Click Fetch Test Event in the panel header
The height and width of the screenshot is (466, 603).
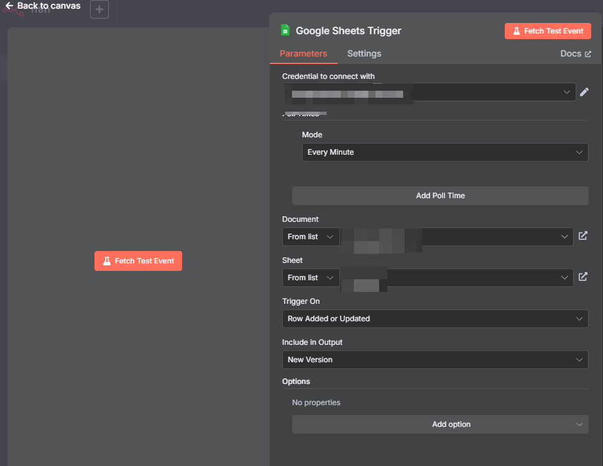pyautogui.click(x=548, y=31)
